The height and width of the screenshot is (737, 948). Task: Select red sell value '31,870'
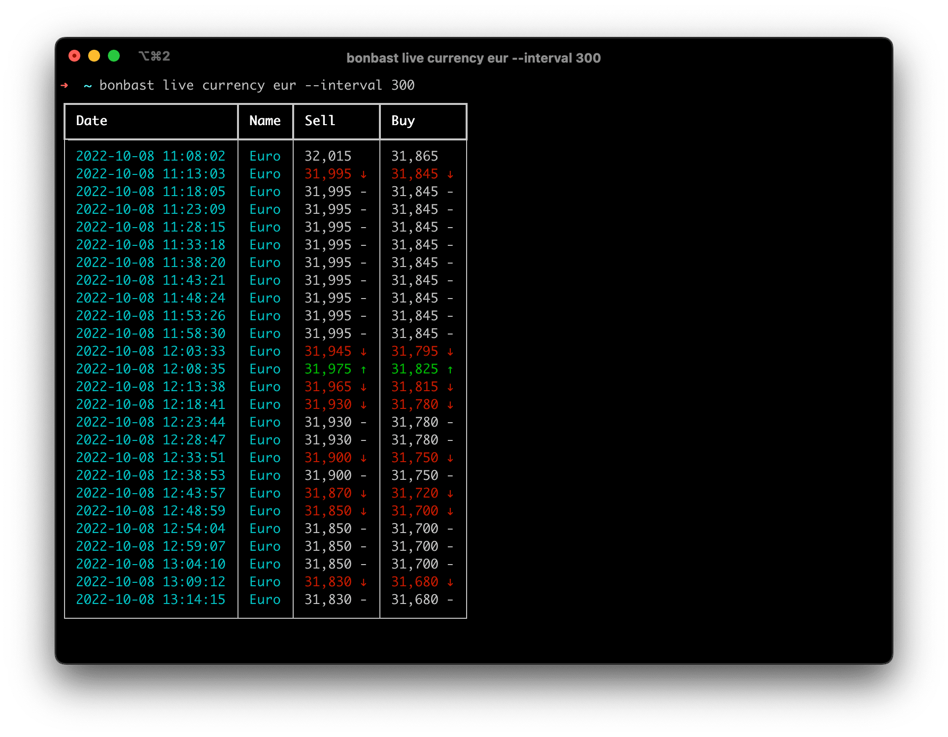[328, 493]
